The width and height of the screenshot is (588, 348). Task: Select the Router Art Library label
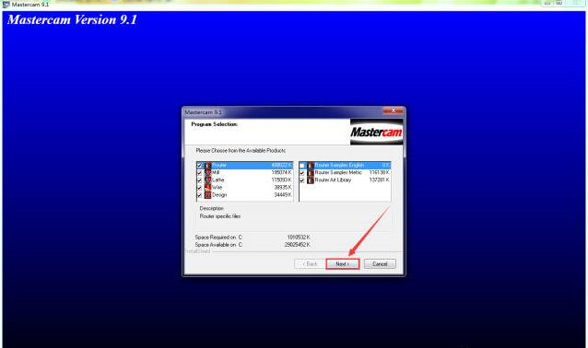pos(333,180)
